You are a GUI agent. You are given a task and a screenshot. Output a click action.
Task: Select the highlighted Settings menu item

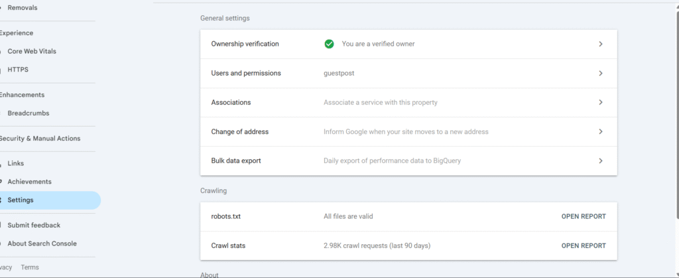(x=21, y=200)
